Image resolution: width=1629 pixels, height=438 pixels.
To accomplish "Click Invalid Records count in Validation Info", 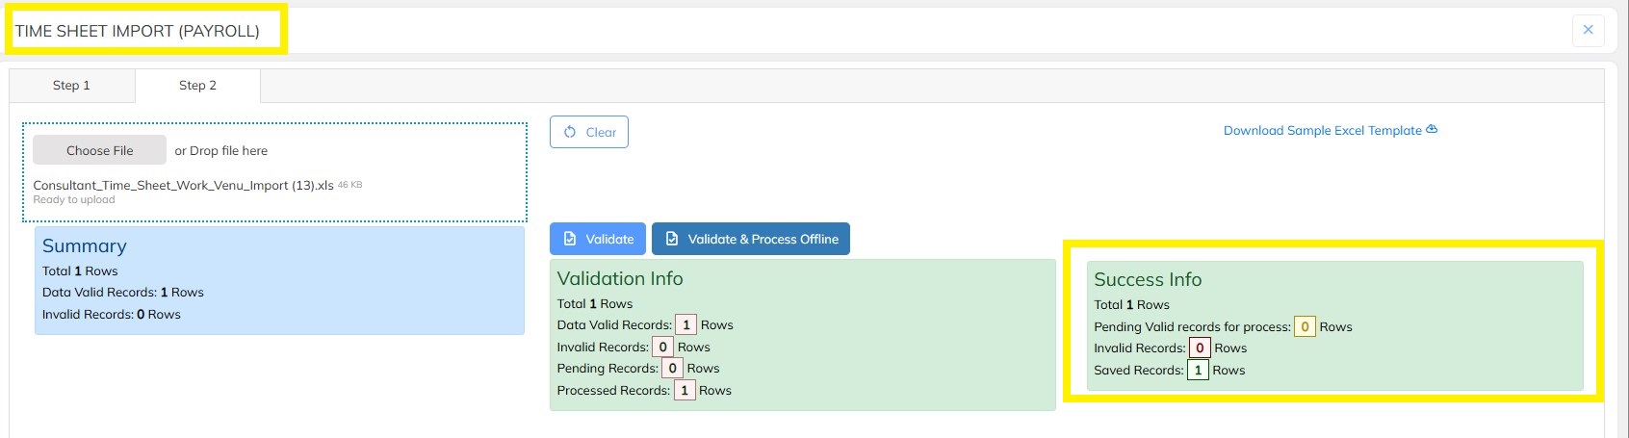I will coord(662,348).
